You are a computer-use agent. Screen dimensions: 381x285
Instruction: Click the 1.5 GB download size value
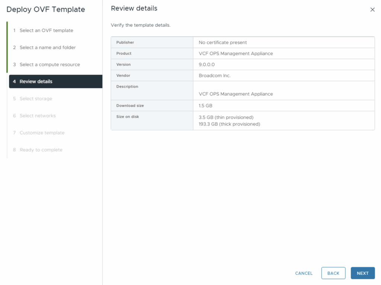pos(205,106)
